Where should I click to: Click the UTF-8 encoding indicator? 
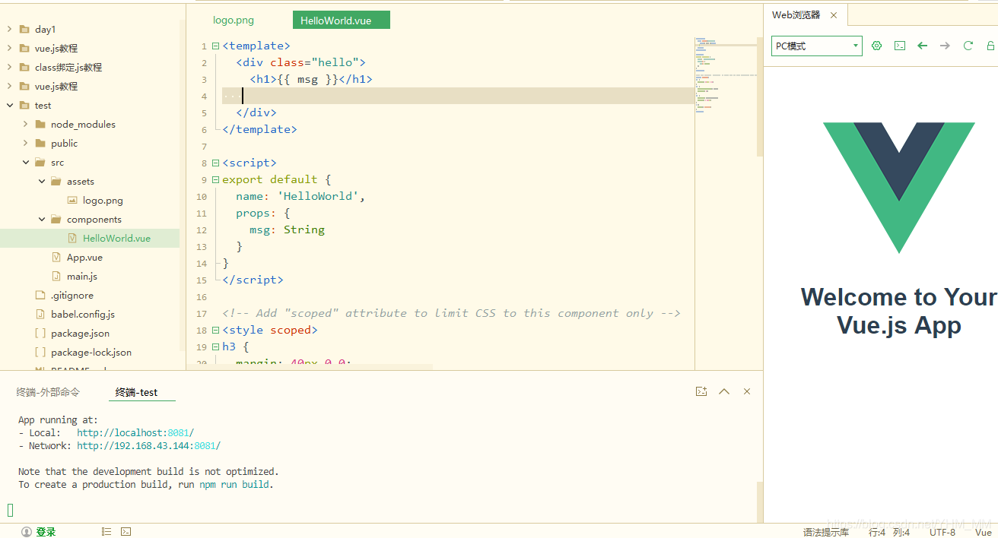pyautogui.click(x=942, y=533)
